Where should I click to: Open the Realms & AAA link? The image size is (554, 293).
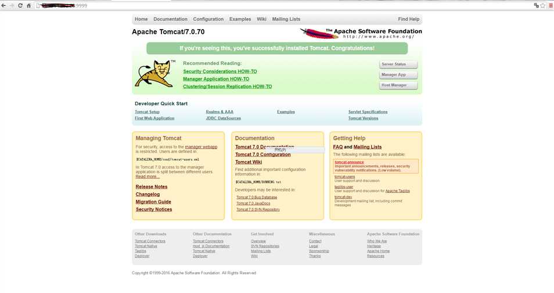pos(220,112)
